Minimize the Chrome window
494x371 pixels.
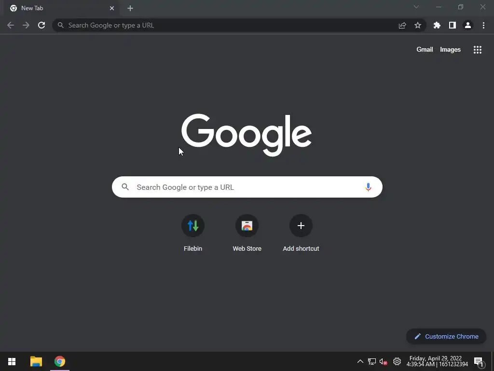[x=439, y=7]
